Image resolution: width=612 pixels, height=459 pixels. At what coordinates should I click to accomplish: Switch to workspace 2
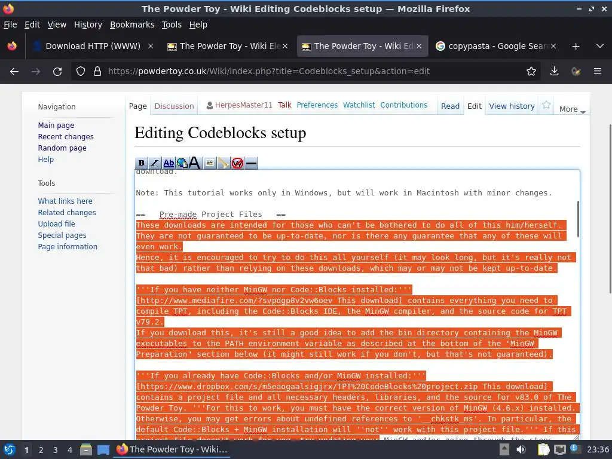coord(41,450)
